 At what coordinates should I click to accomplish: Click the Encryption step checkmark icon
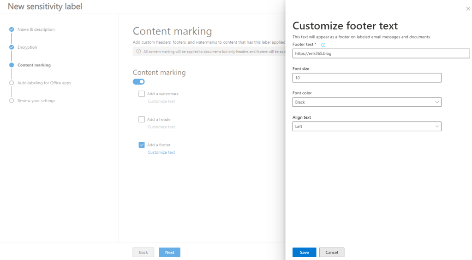pyautogui.click(x=12, y=47)
